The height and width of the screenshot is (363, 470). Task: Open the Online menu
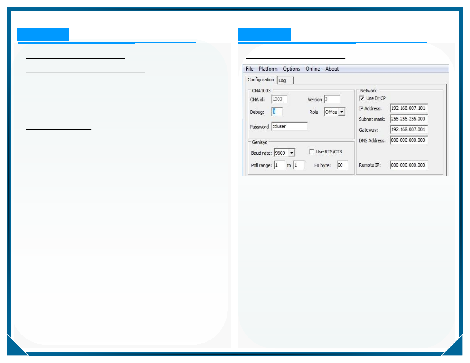313,69
